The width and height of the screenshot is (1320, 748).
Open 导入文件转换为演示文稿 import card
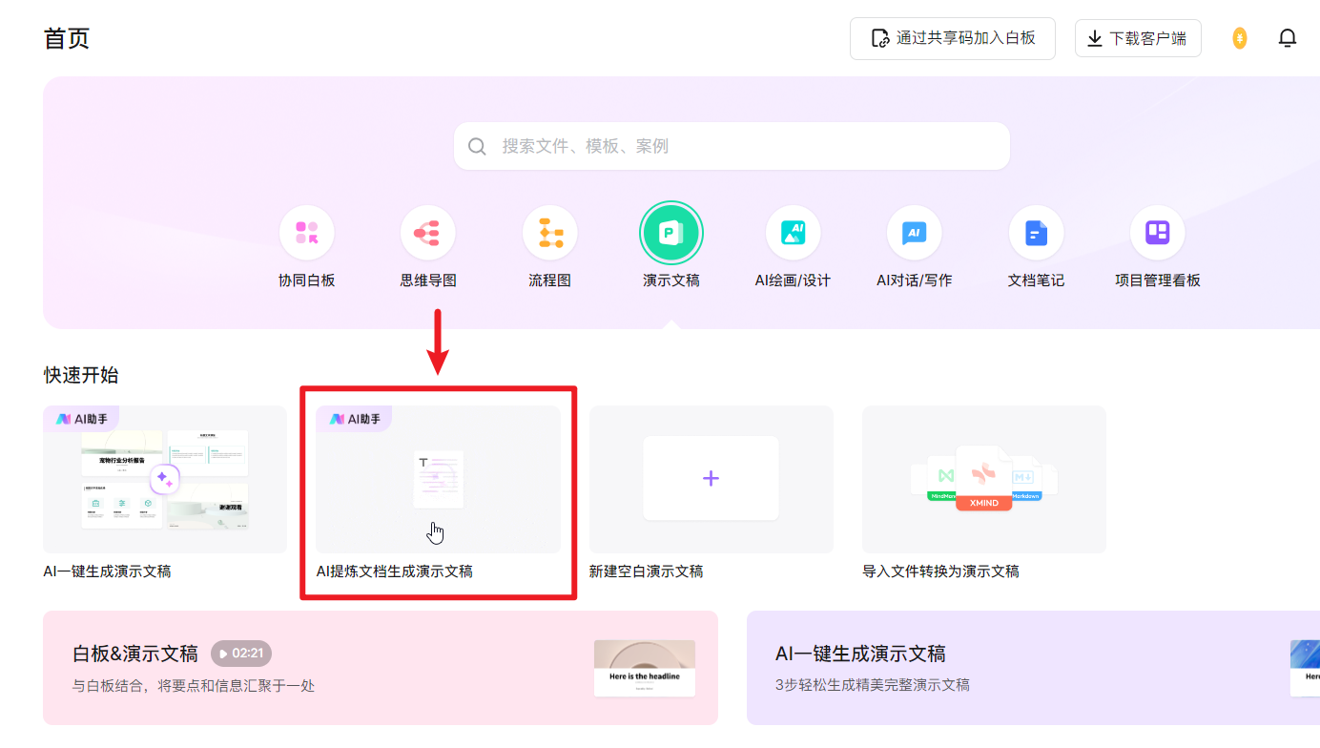coord(983,479)
